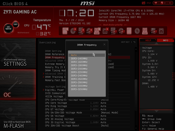The image size is (175, 131).
Task: Open favorites with the heart icon
Action: click(156, 3)
